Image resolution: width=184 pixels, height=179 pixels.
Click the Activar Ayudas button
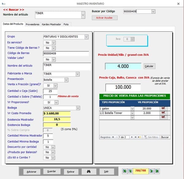click(105, 18)
